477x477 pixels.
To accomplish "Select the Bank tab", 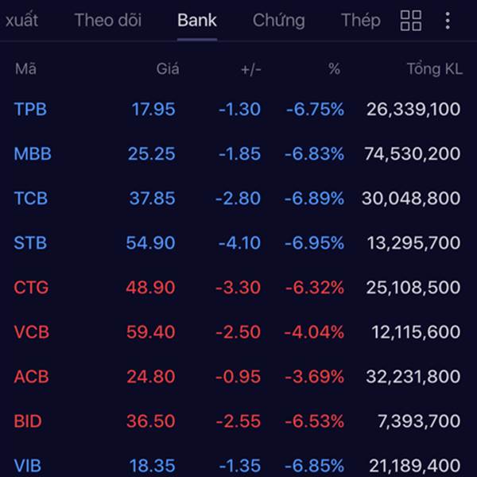I will tap(197, 21).
